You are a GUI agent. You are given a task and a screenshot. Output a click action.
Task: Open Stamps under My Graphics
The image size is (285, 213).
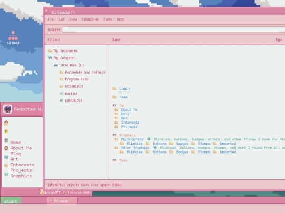[204, 143]
